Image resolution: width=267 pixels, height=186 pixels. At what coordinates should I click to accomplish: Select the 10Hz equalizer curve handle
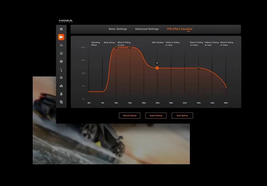(116, 47)
